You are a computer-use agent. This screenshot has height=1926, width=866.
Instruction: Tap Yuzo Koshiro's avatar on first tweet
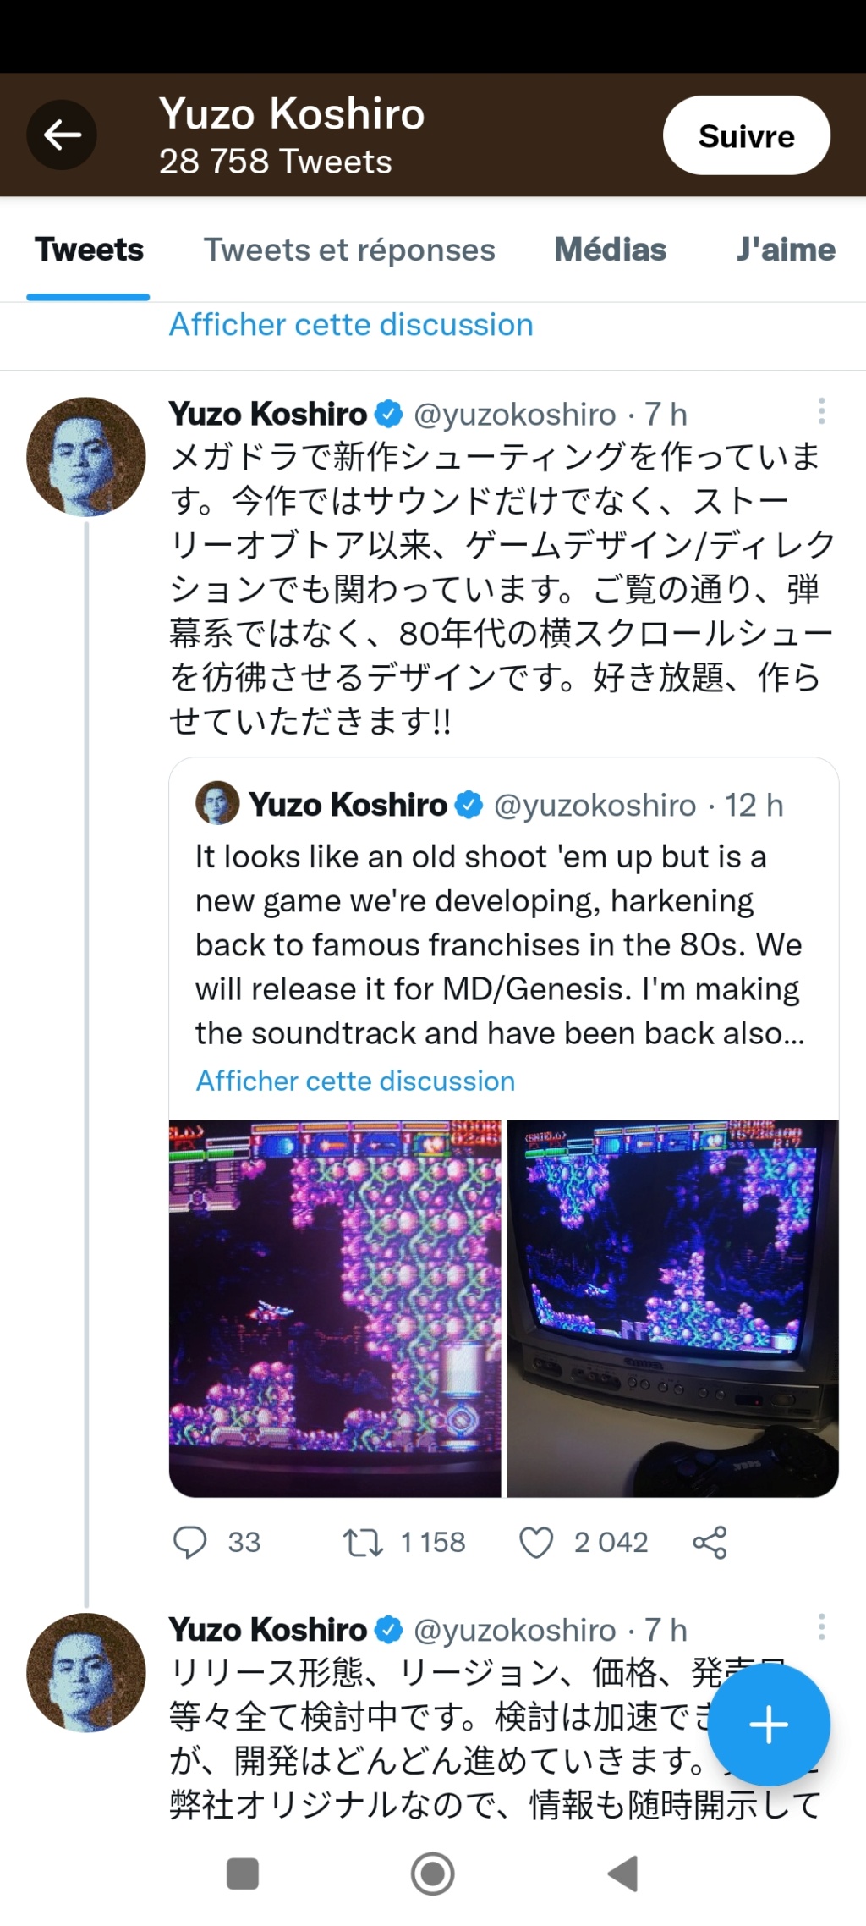(x=86, y=457)
